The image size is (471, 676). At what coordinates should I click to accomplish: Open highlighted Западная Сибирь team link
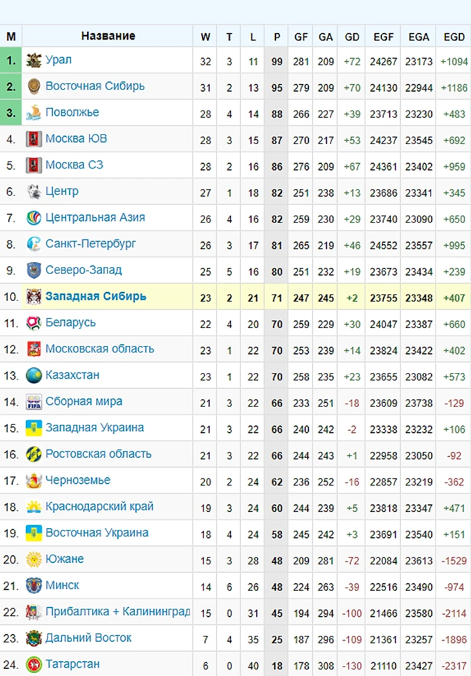coord(95,296)
